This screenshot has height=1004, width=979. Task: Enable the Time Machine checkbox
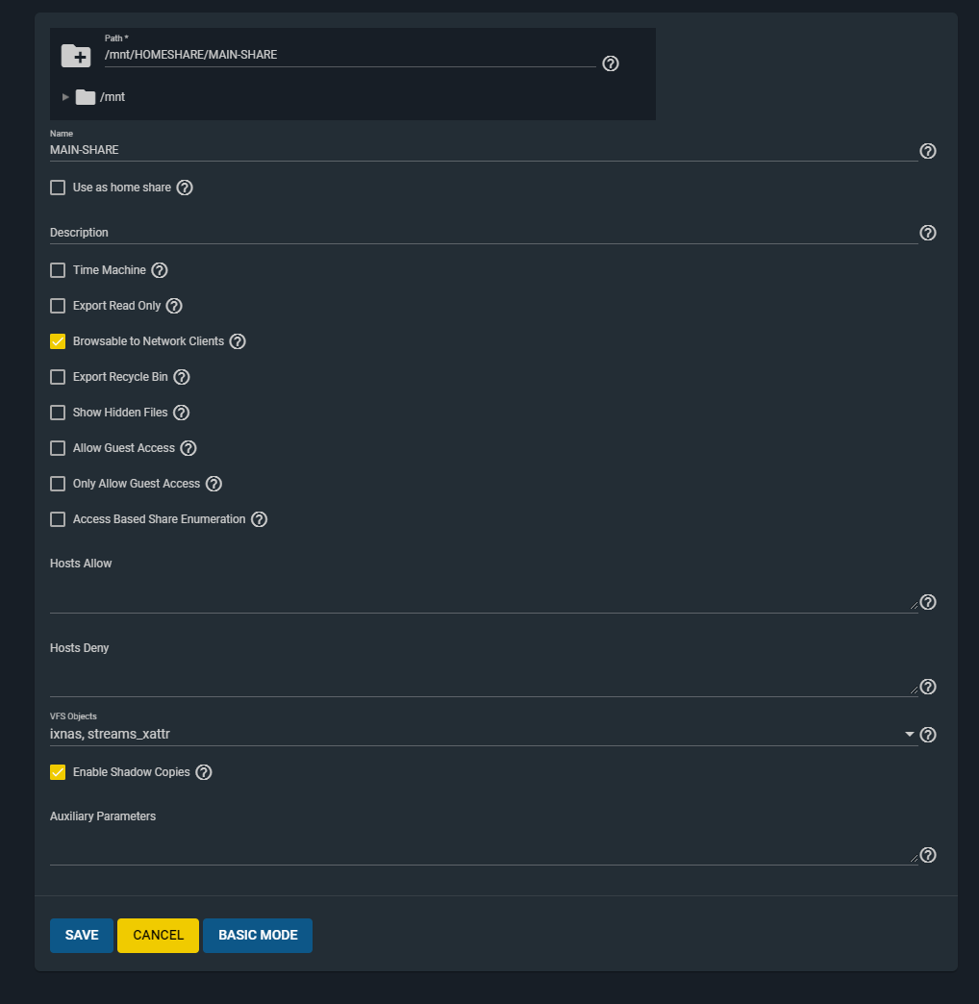pos(58,270)
